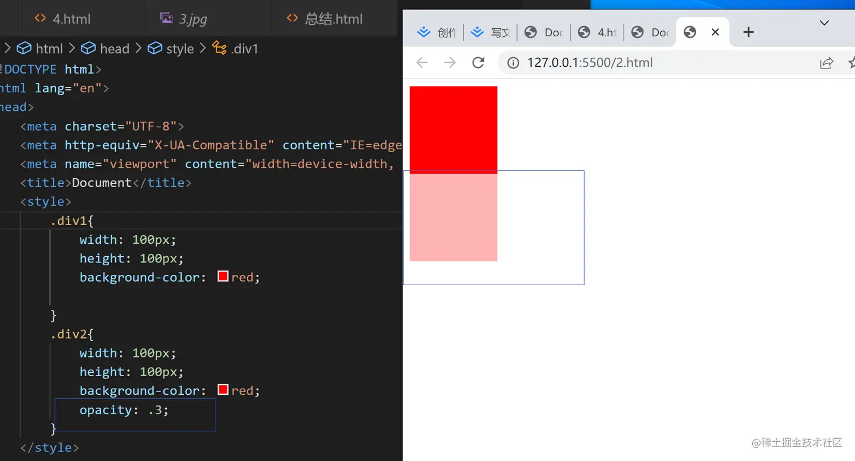Go back in the browser

click(x=422, y=62)
